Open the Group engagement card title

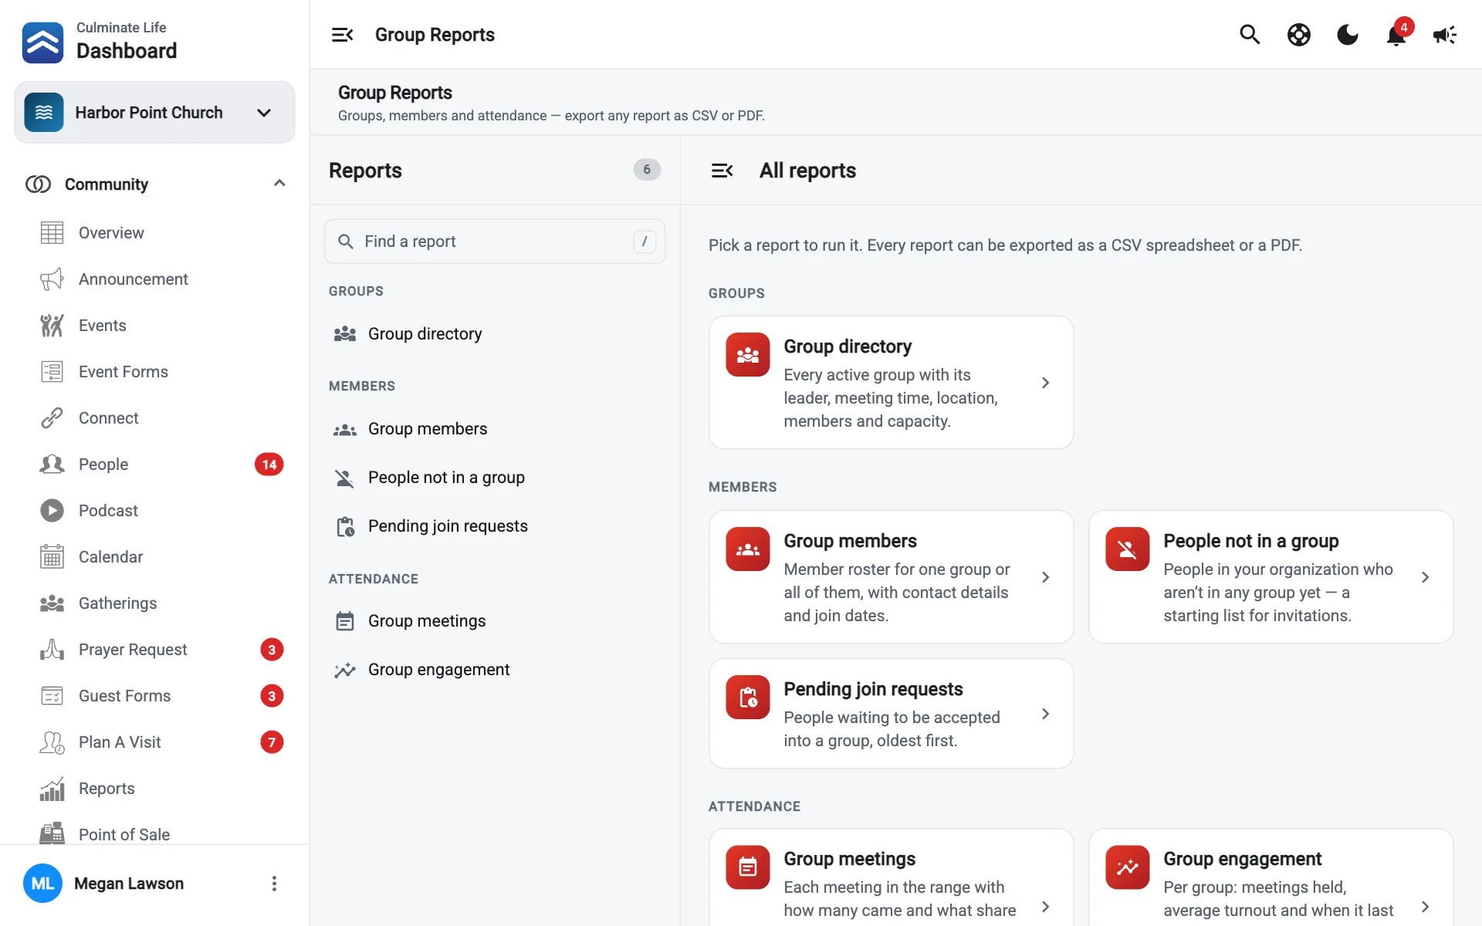point(1242,859)
